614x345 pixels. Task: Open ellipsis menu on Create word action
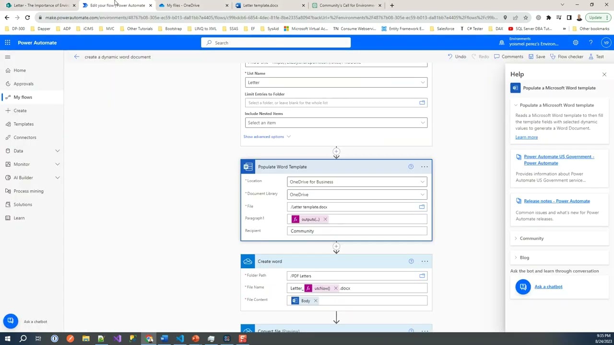425,261
